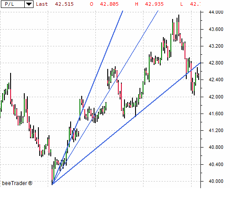230x197 pixels.
Task: Click the 42.400 price axis label
Action: pos(216,80)
